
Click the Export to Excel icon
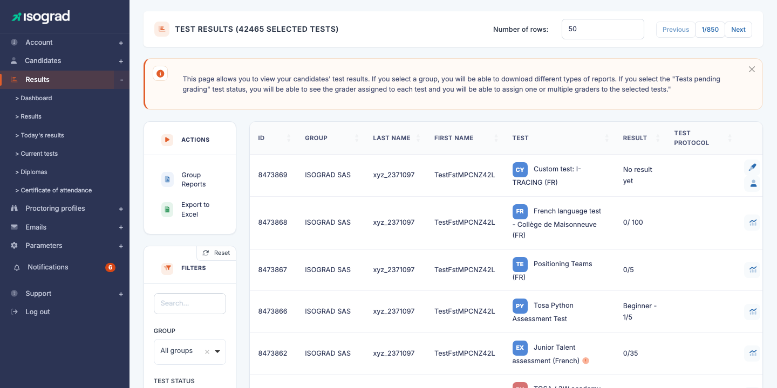167,209
